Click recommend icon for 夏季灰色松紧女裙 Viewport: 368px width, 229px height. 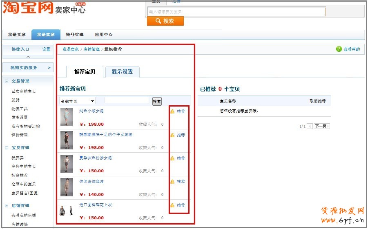point(172,158)
